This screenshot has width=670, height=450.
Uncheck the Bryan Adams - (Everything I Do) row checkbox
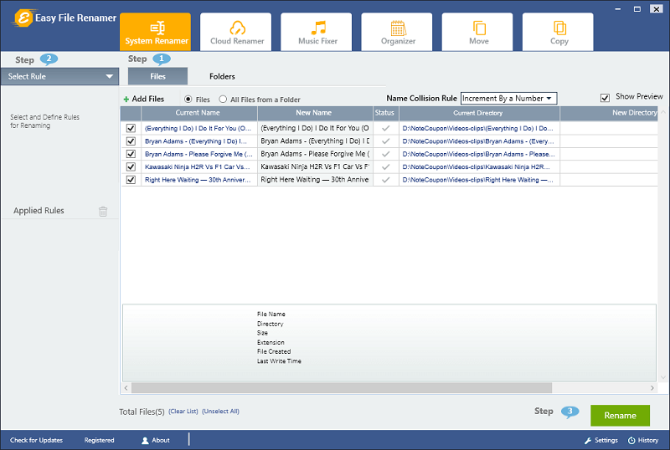coord(131,141)
